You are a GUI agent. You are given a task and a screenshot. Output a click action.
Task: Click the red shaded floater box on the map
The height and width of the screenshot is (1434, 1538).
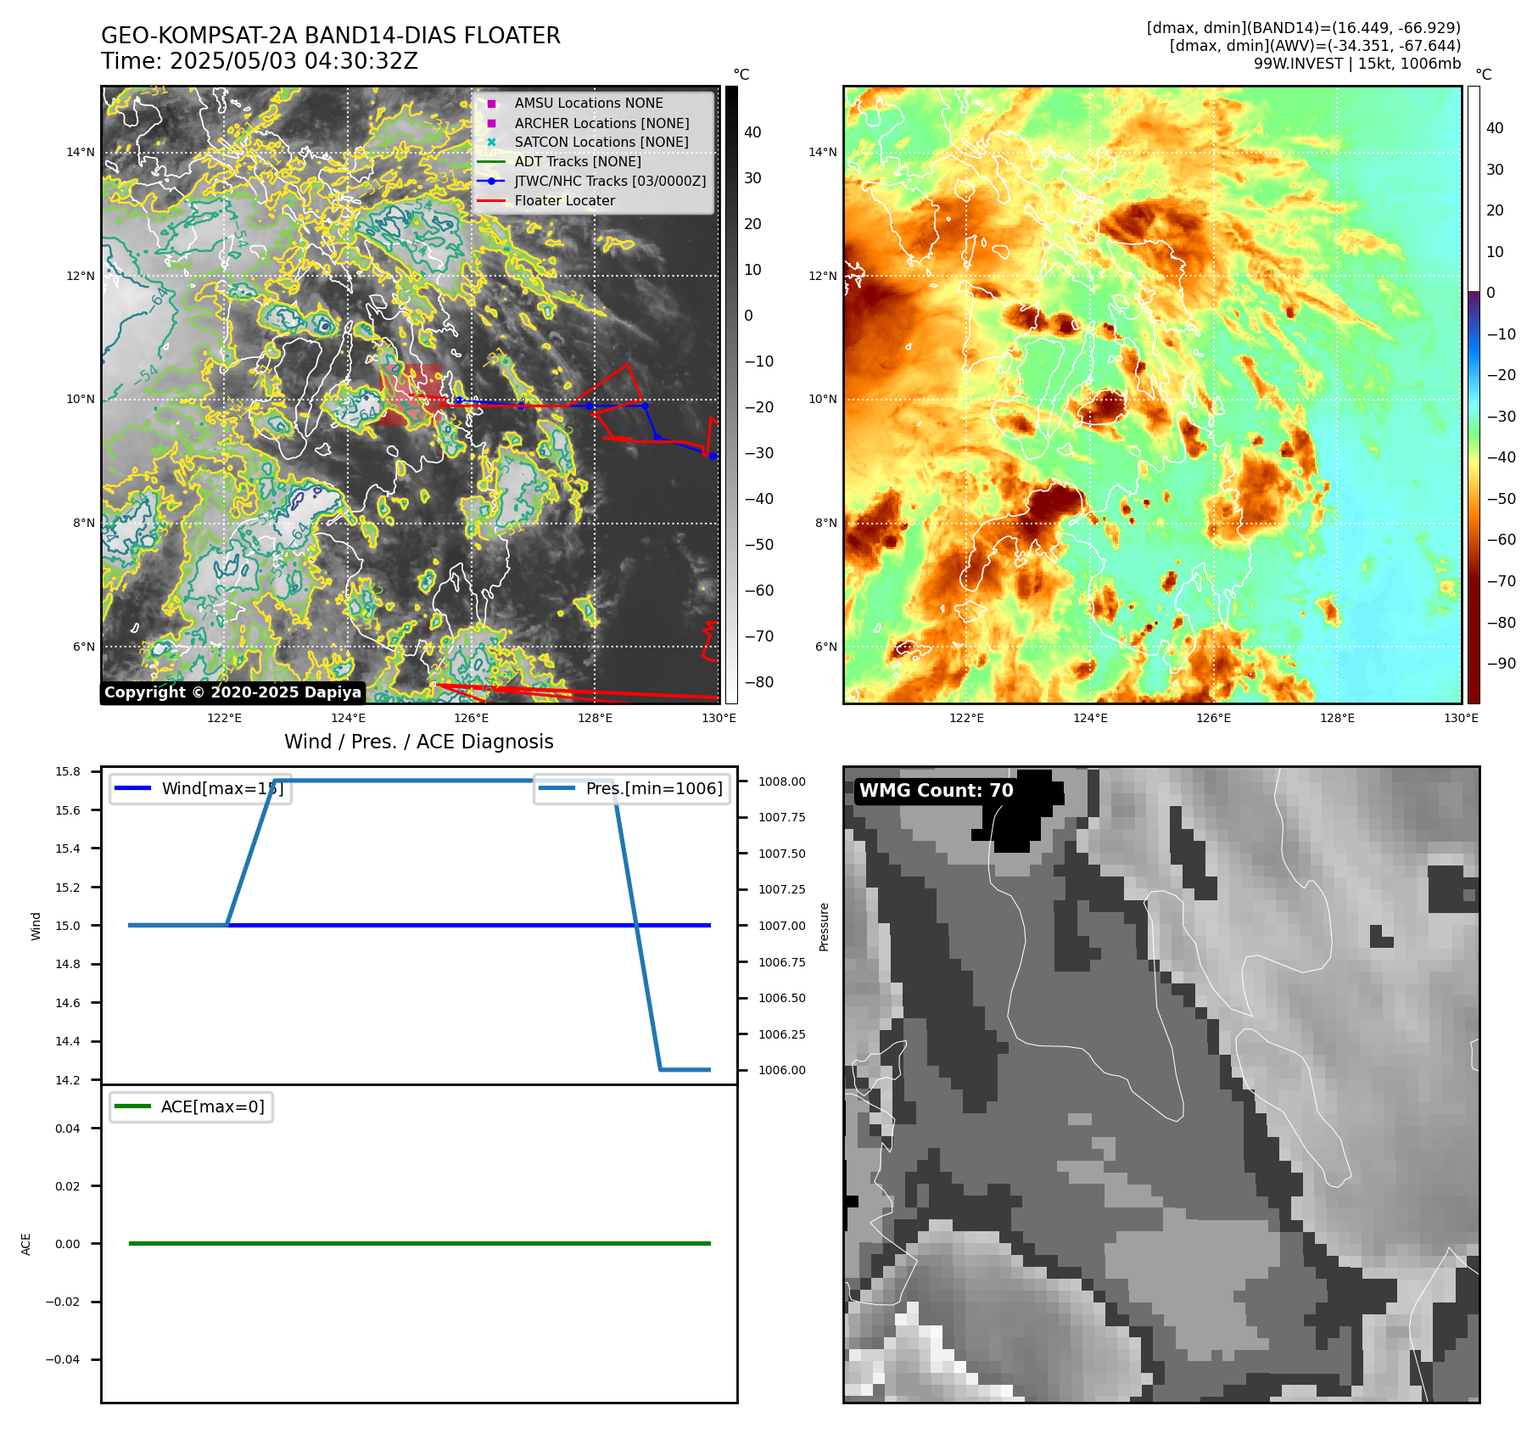click(x=411, y=395)
